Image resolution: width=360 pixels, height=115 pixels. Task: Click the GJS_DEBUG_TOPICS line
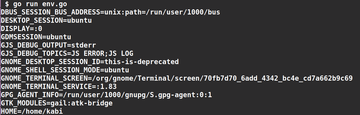click(x=67, y=53)
